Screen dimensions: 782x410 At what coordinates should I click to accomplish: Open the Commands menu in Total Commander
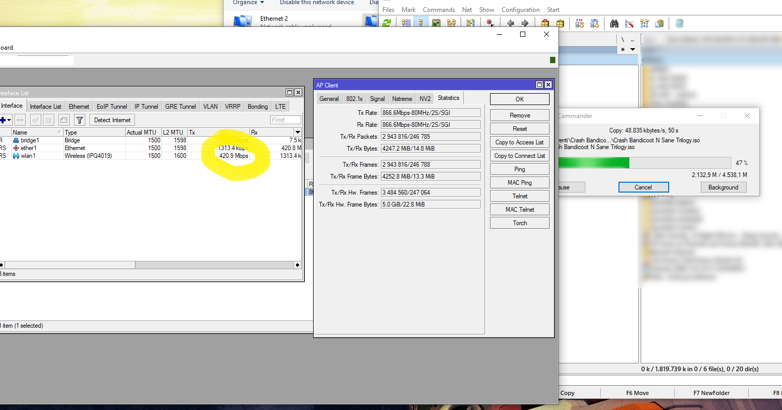click(439, 10)
